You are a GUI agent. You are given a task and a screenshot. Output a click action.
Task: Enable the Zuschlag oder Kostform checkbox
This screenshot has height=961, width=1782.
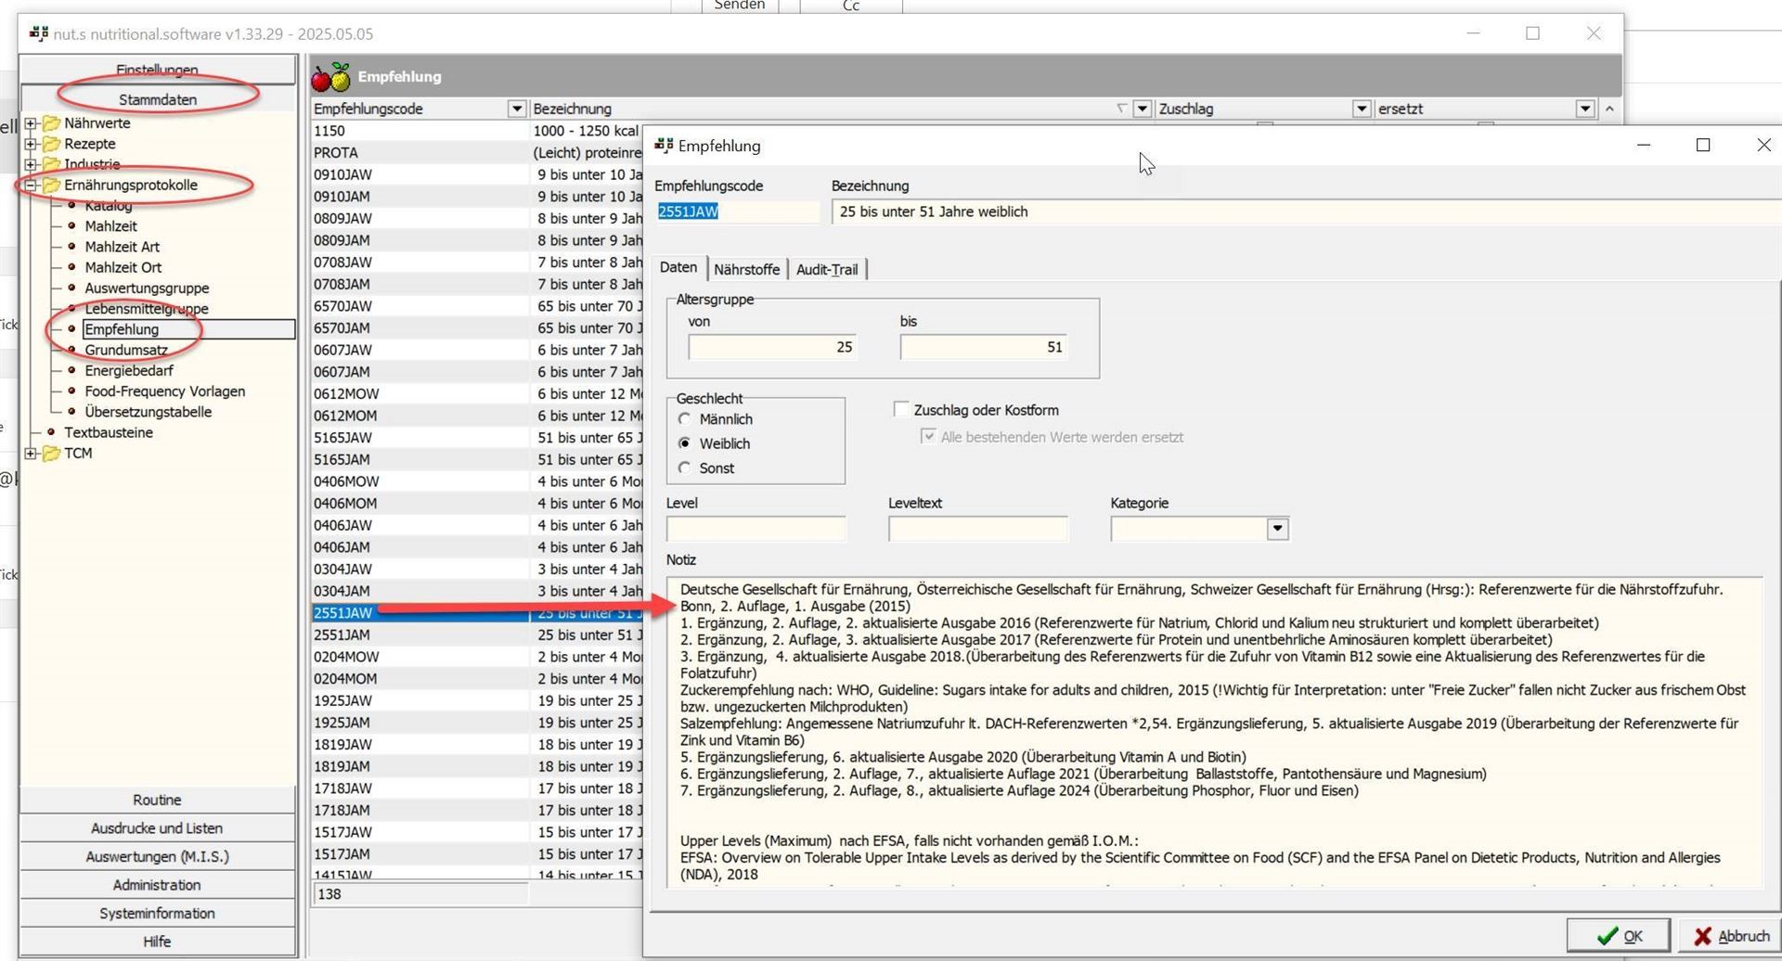point(900,409)
